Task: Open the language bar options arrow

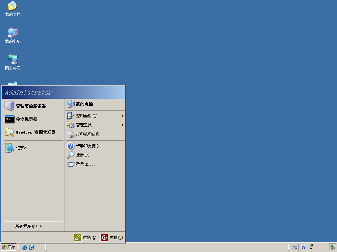Action: (x=311, y=249)
